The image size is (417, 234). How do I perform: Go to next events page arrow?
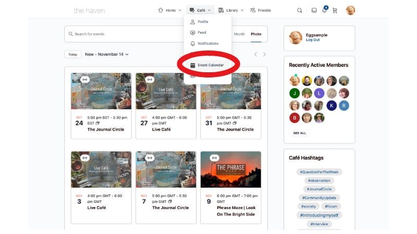click(264, 55)
